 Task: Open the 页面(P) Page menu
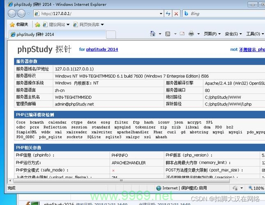[x=212, y=34]
